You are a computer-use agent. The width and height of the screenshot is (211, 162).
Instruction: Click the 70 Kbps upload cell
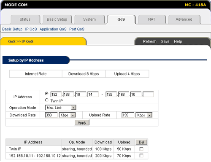pos(124,156)
